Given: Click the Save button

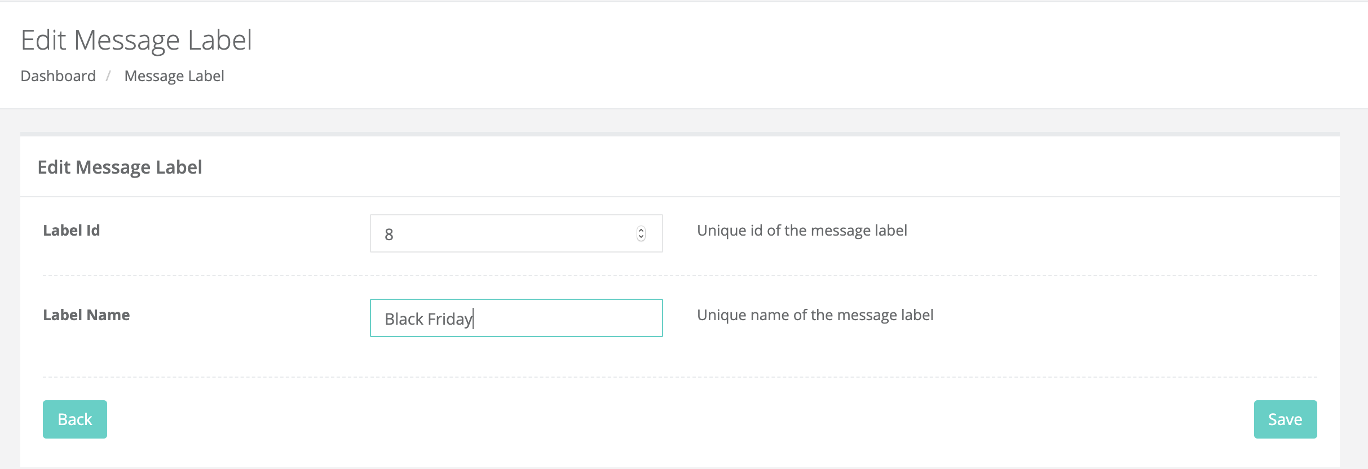Looking at the screenshot, I should click(1285, 419).
